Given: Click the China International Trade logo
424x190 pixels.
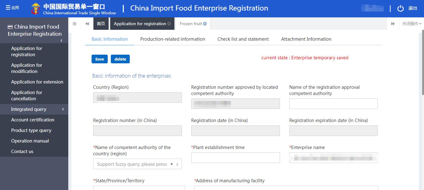Looking at the screenshot, I should tap(36, 9).
